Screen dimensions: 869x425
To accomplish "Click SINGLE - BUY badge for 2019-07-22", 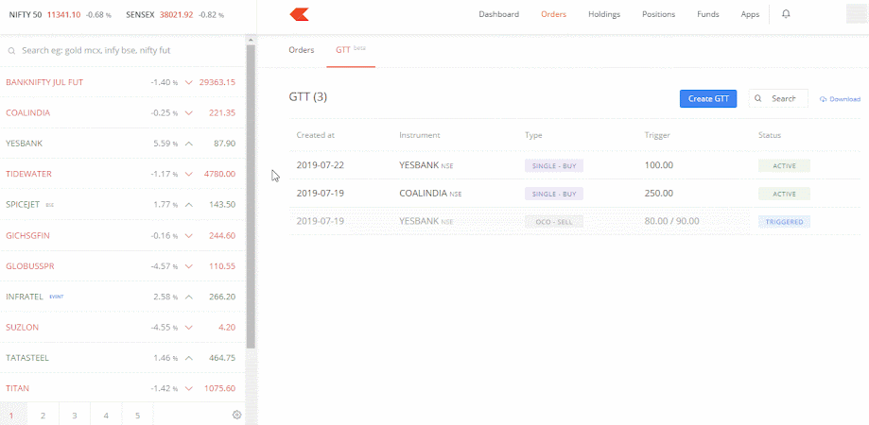I will [x=554, y=165].
